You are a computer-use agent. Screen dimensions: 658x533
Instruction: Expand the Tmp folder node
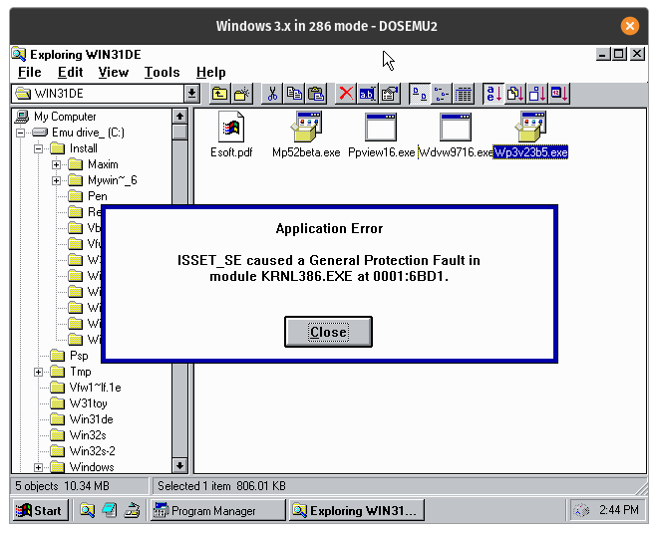[38, 372]
